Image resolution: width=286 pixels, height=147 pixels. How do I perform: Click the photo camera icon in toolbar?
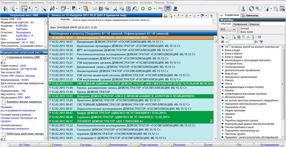point(101,8)
